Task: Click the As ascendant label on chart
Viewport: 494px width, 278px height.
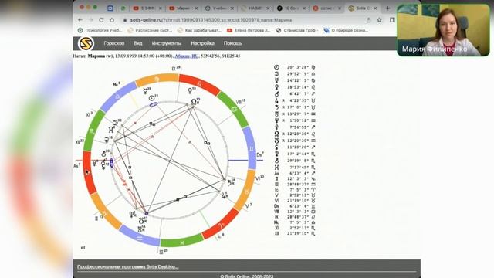Action: click(x=77, y=165)
